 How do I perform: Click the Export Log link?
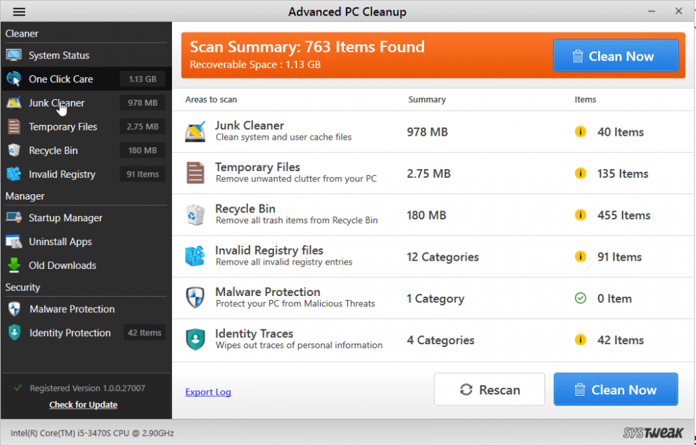(x=208, y=392)
